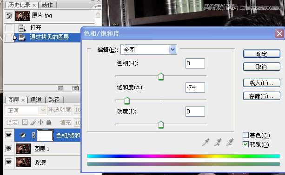Toggle lock all padlock icon
This screenshot has width=285, height=175.
(x=48, y=122)
